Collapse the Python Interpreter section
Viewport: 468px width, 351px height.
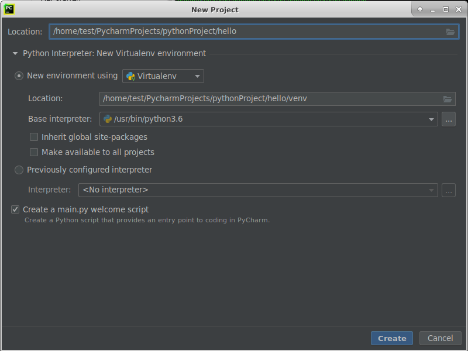coord(15,54)
